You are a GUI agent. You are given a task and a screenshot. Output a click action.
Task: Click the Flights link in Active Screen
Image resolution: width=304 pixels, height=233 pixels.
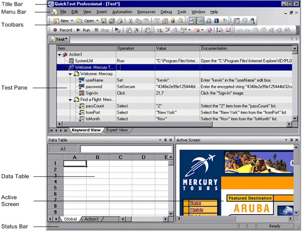pos(197,210)
